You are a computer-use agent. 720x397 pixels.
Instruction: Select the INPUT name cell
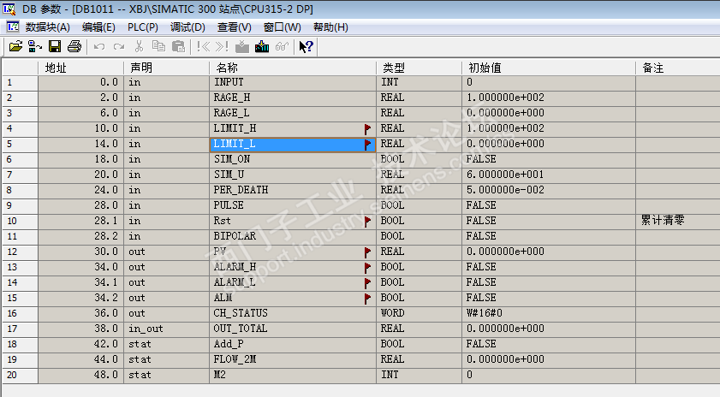coord(293,83)
